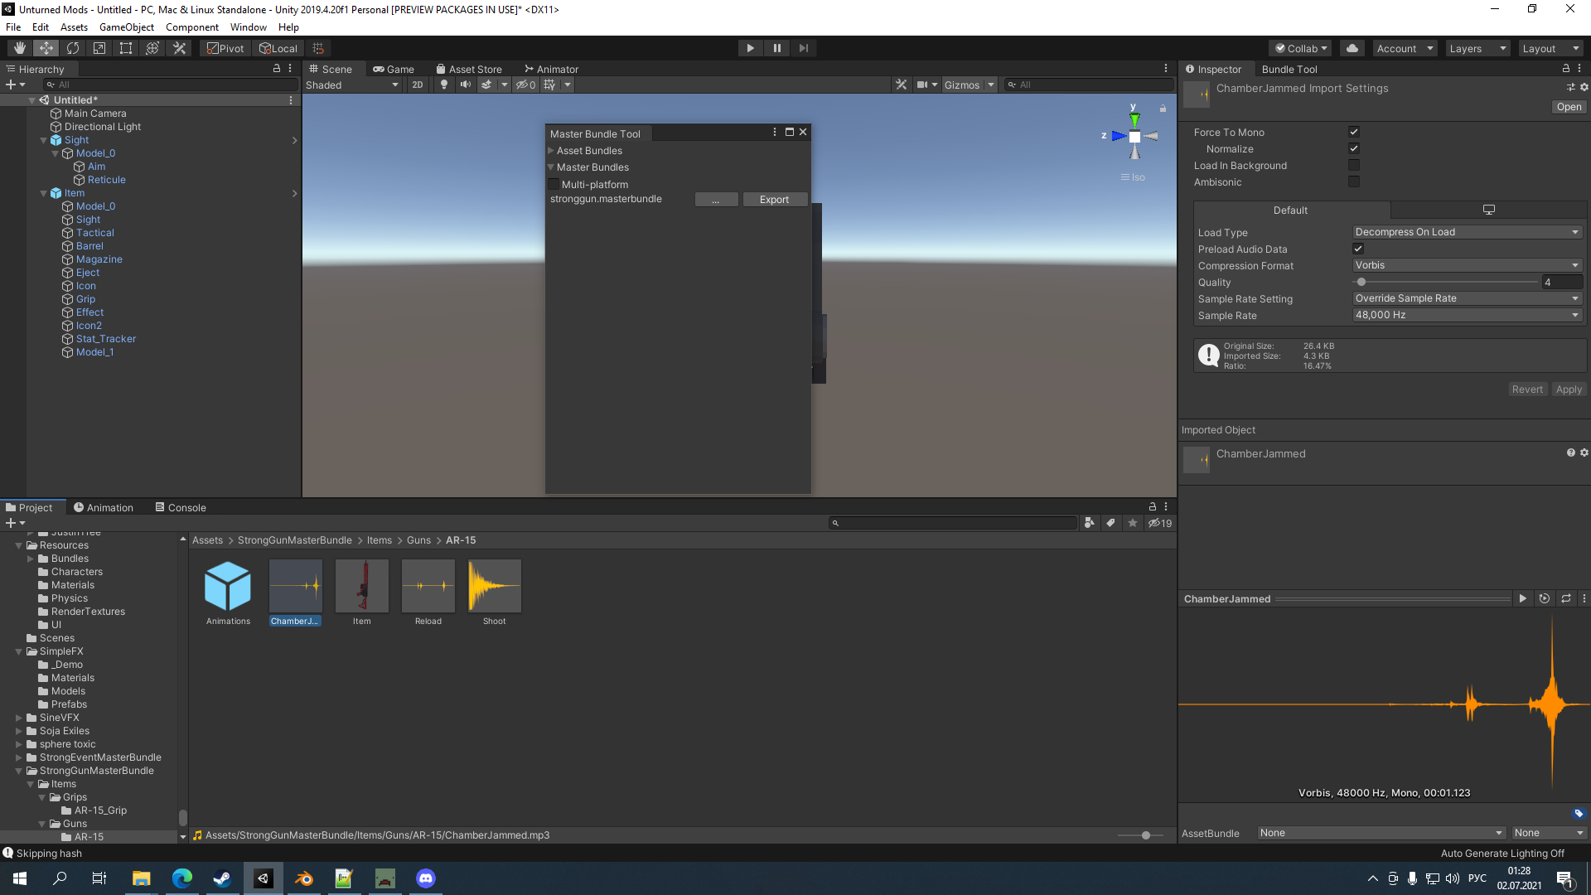The width and height of the screenshot is (1591, 895).
Task: Open the Compression Format dropdown
Action: 1467,265
